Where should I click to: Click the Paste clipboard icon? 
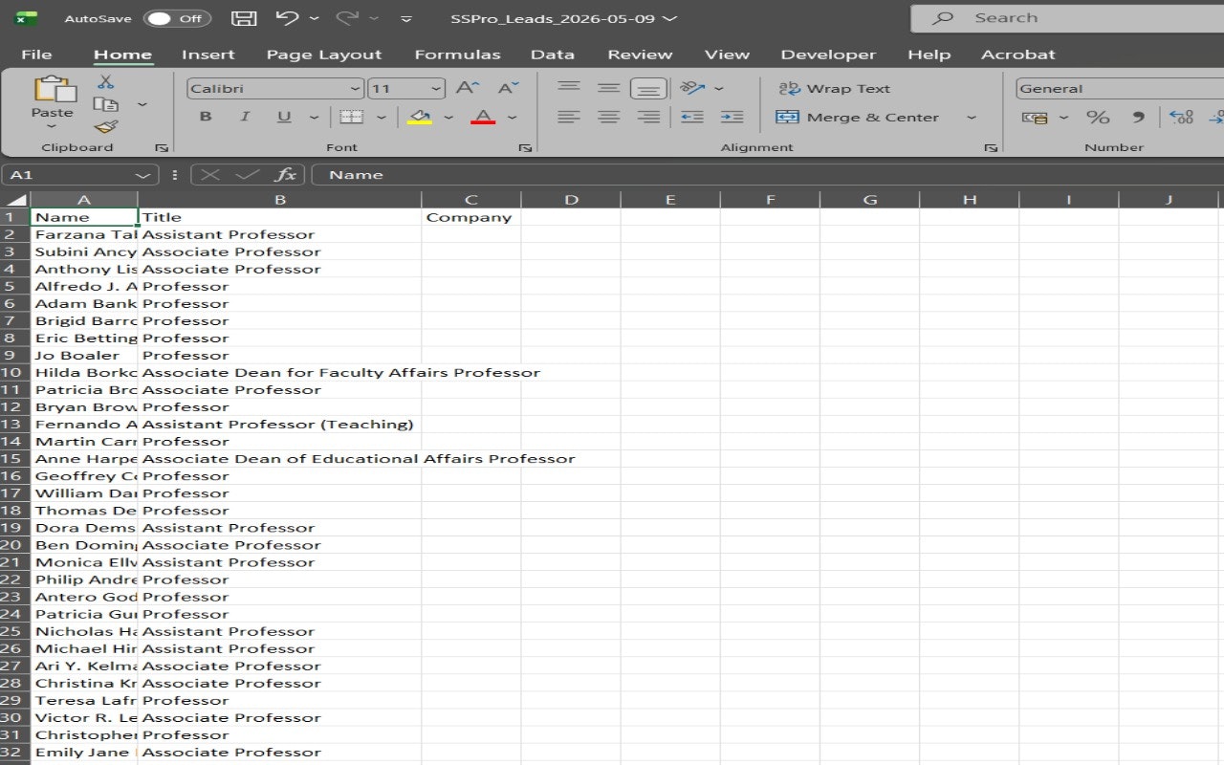click(x=53, y=90)
